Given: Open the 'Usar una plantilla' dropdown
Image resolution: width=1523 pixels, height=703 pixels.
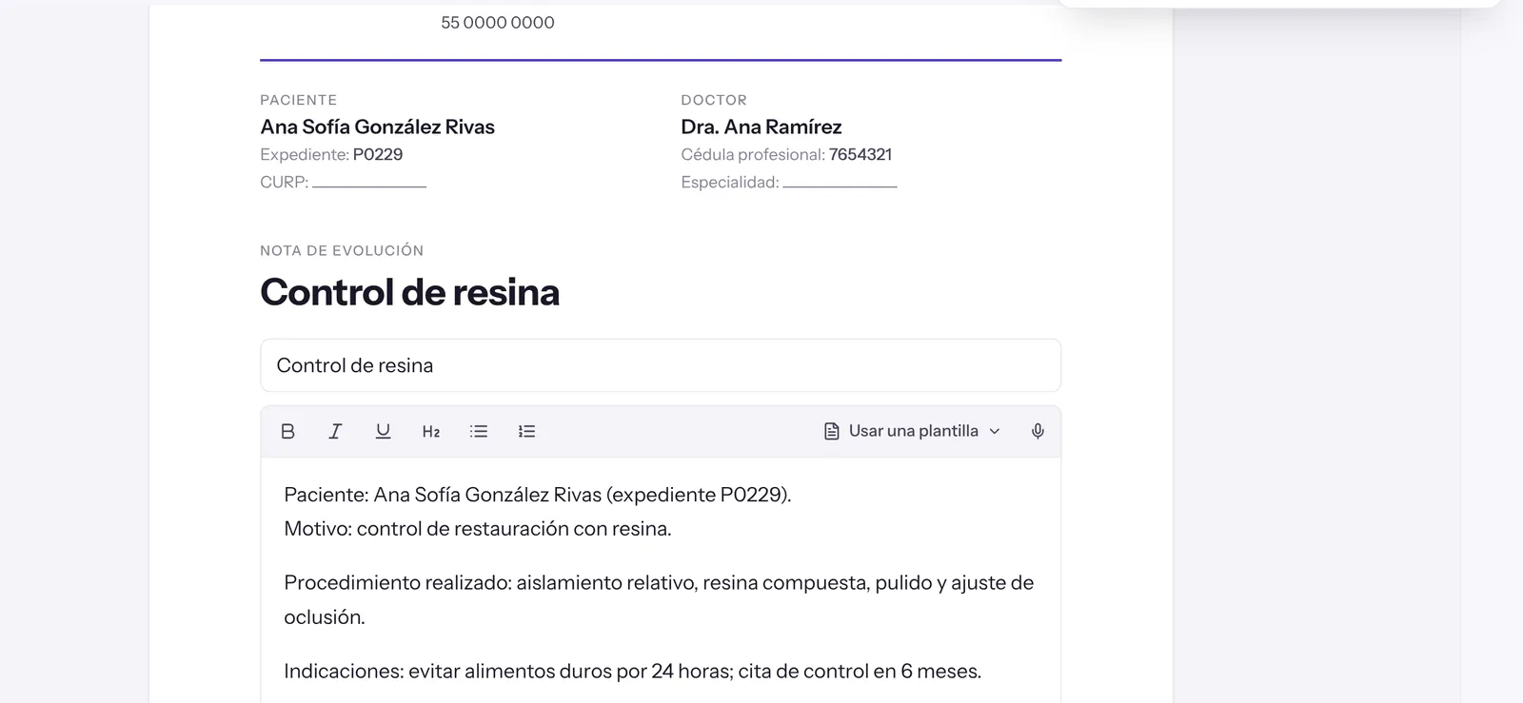Looking at the screenshot, I should 912,431.
